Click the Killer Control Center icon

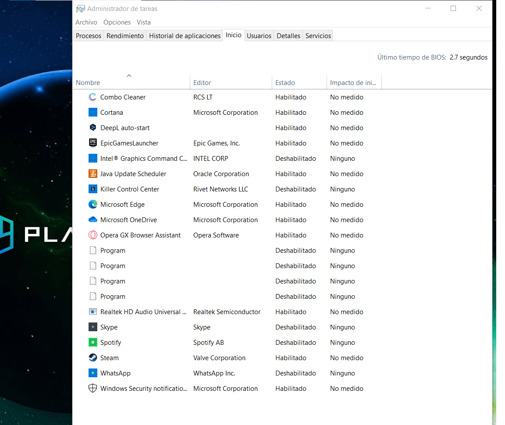coord(93,189)
